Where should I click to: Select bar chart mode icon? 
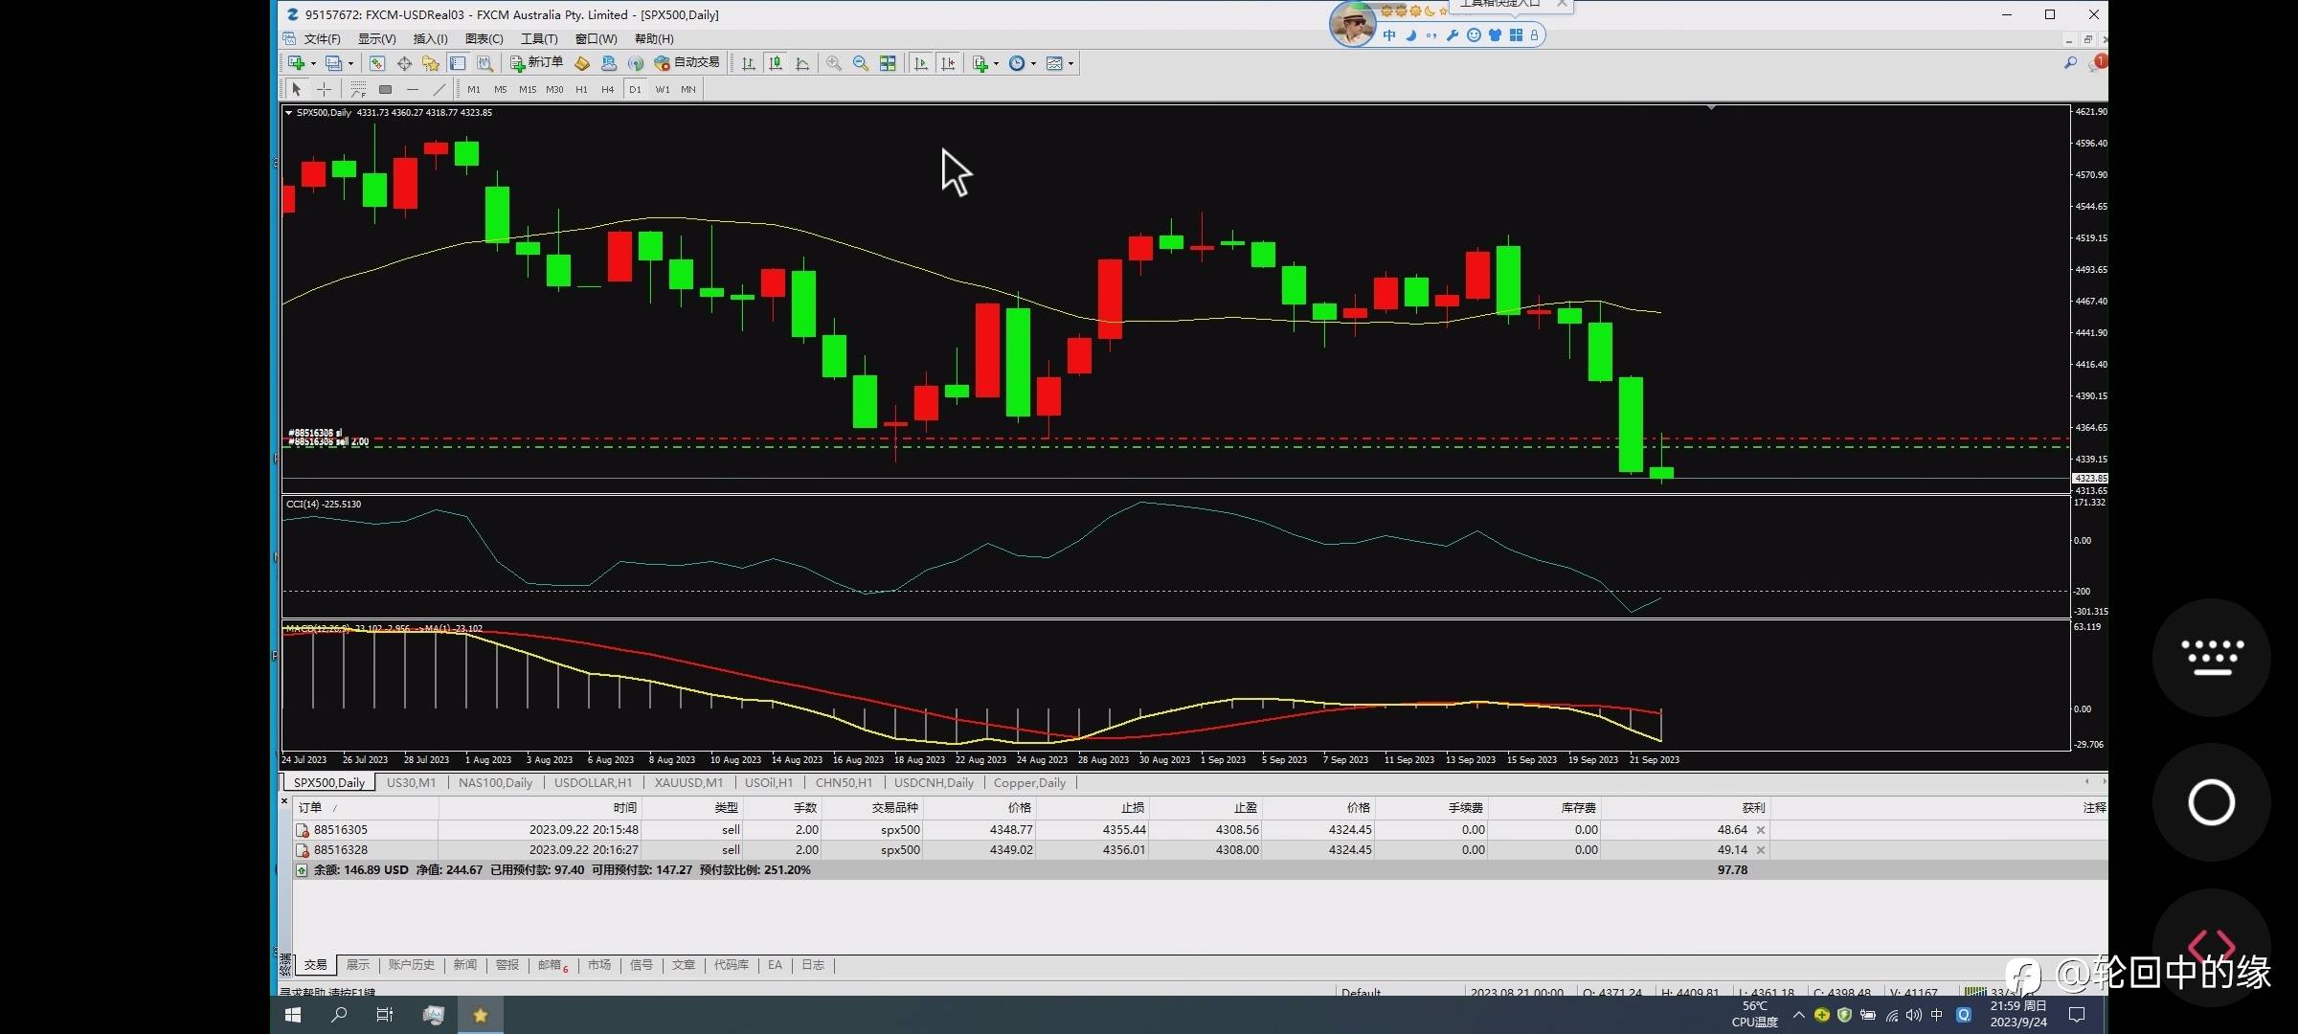click(x=749, y=63)
